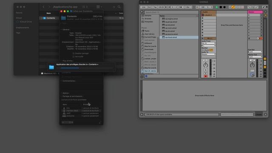The height and width of the screenshot is (153, 272).
Task: Open Grooves category in Live browser
Action: click(x=148, y=19)
